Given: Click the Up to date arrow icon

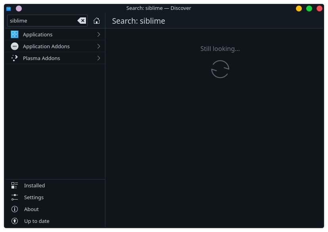Looking at the screenshot, I should (15, 221).
